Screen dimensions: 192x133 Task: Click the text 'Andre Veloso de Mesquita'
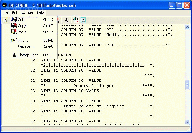tap(94, 106)
